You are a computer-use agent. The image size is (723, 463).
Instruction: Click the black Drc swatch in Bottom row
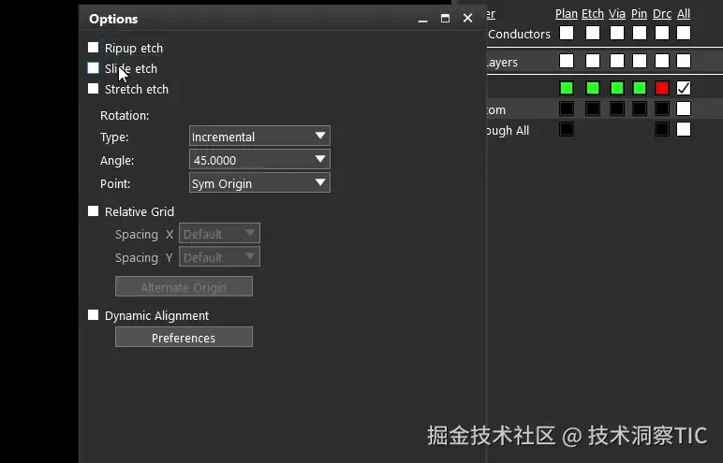tap(662, 109)
